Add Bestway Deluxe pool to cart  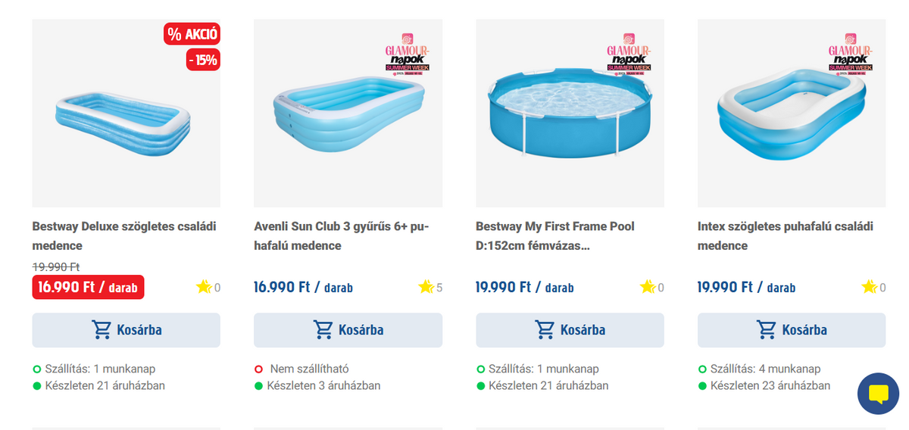126,330
